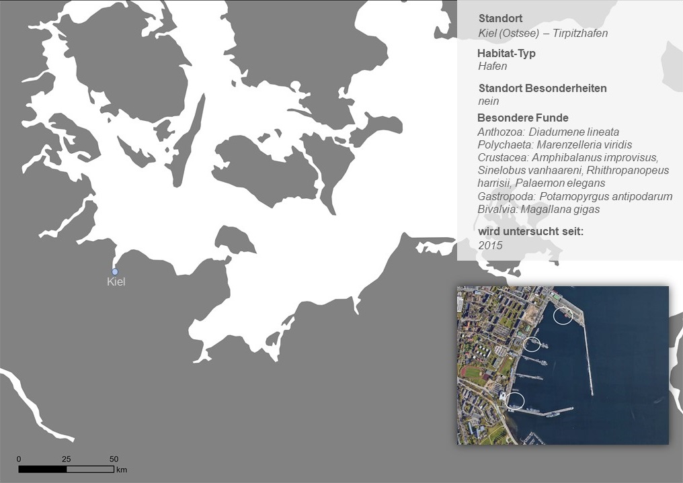Image resolution: width=683 pixels, height=483 pixels.
Task: Select the middle white circle in aerial photo
Action: point(532,344)
